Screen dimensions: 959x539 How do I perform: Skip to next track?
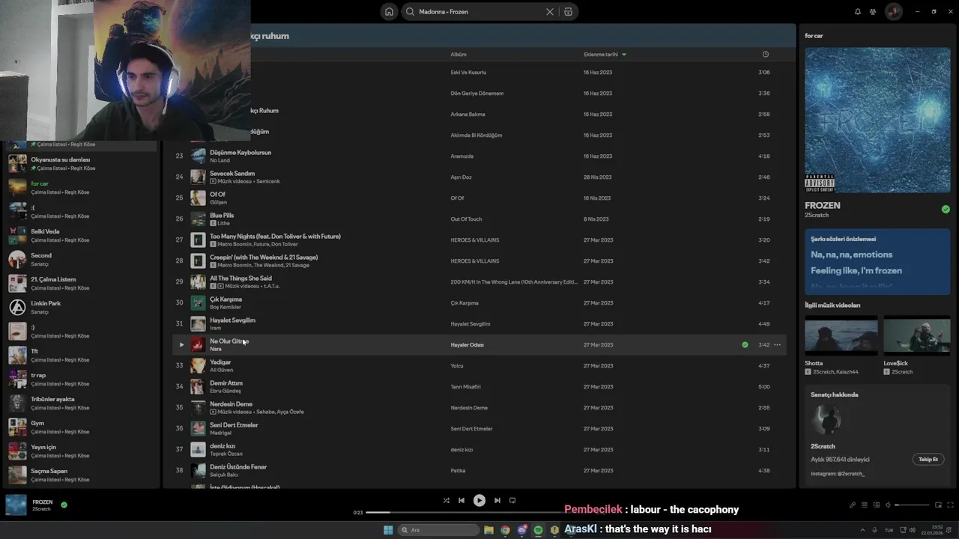tap(497, 500)
